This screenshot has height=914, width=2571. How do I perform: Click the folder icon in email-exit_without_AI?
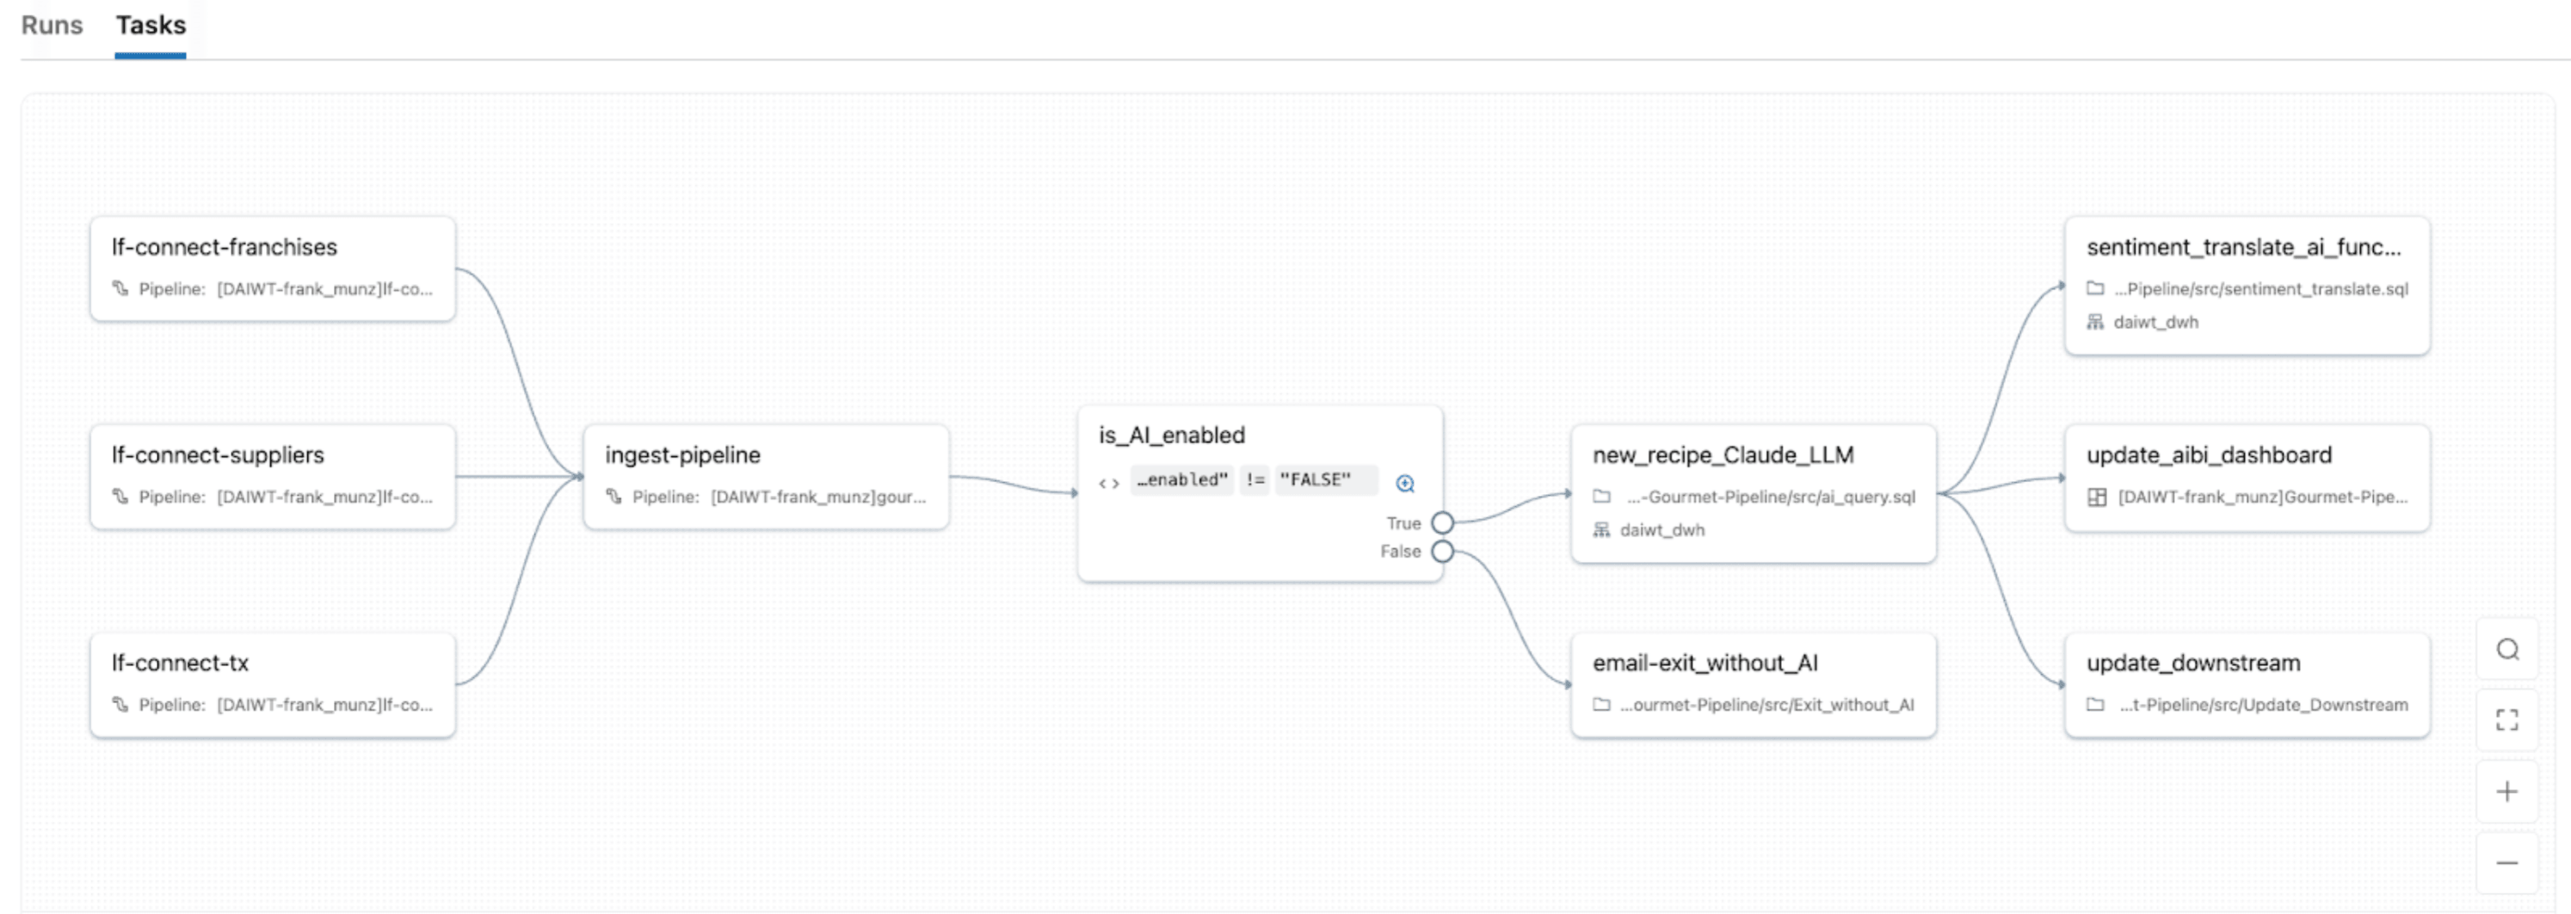[x=1602, y=705]
